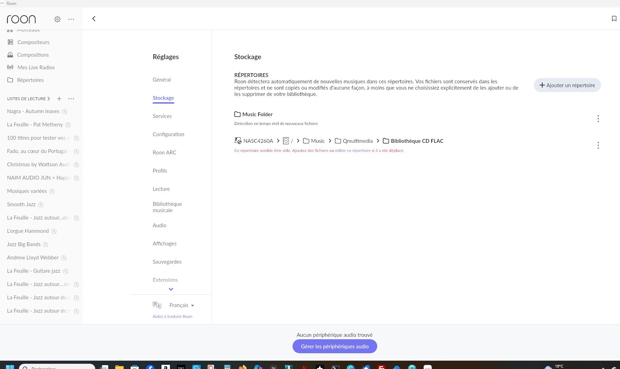The height and width of the screenshot is (369, 620).
Task: Click the Music folder breadcrumb
Action: click(x=314, y=141)
